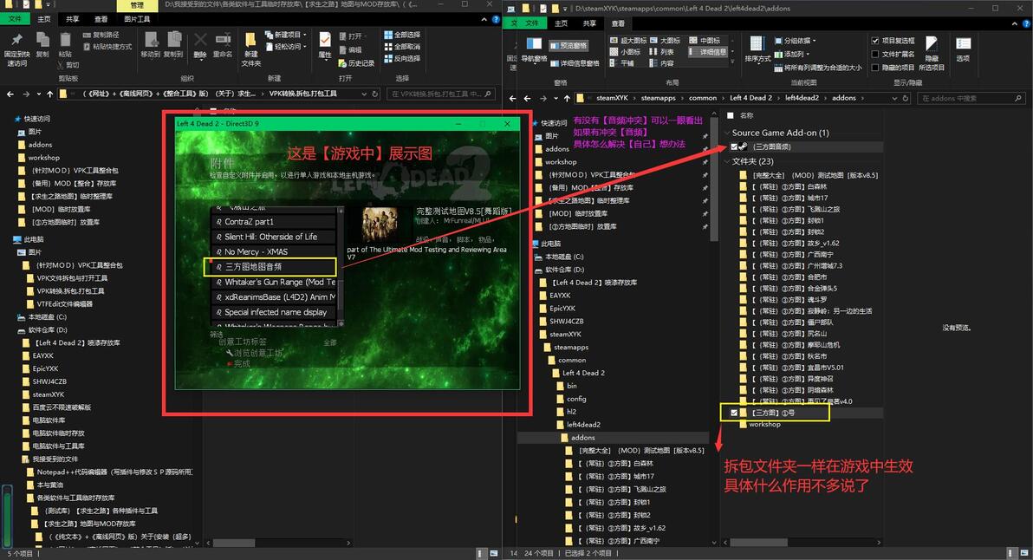This screenshot has height=560, width=1033.
Task: Click 隐藏所选项目 hide selected items icon
Action: [931, 44]
